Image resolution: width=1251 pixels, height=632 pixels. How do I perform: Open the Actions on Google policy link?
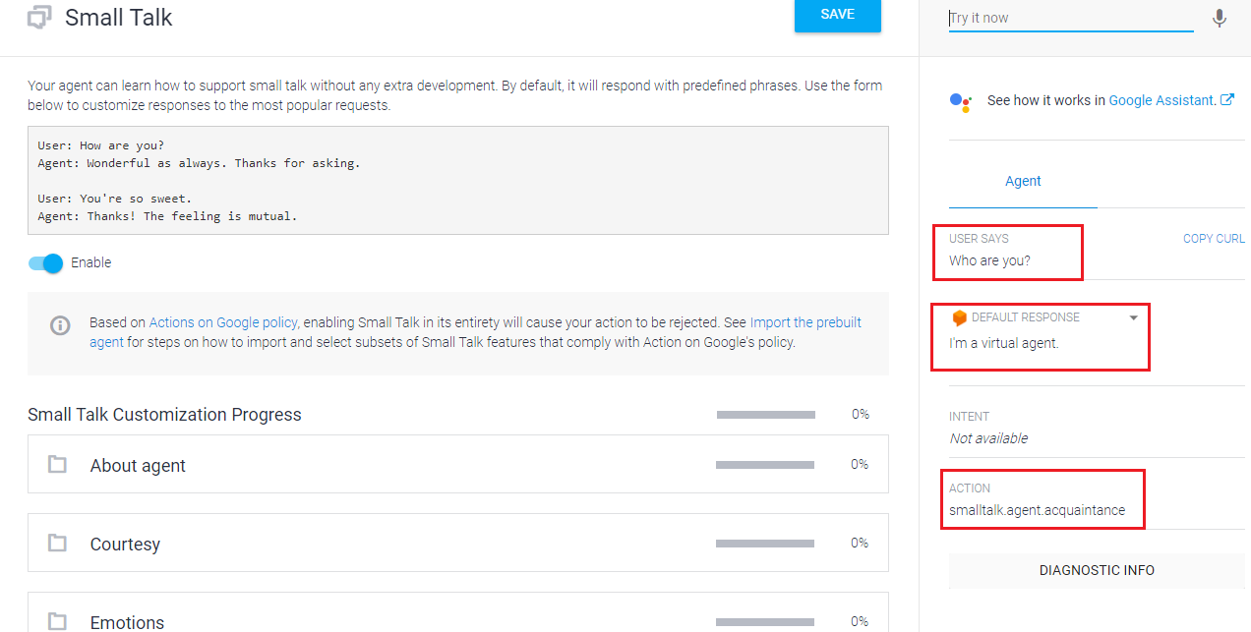pyautogui.click(x=223, y=322)
